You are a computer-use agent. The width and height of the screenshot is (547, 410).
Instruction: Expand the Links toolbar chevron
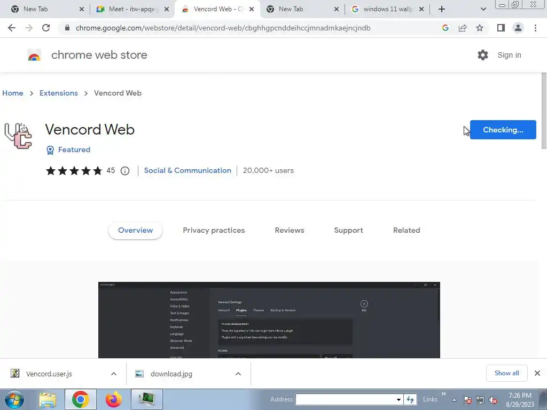coord(444,394)
